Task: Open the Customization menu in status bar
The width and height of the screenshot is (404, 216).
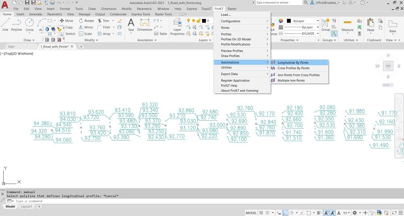Action: tap(400, 213)
